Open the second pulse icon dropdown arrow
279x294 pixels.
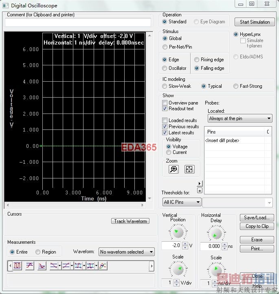tap(96, 265)
